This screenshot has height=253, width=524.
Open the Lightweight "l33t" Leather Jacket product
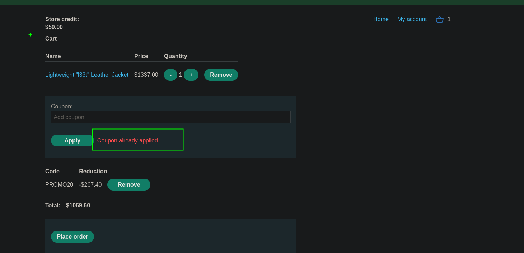click(87, 75)
